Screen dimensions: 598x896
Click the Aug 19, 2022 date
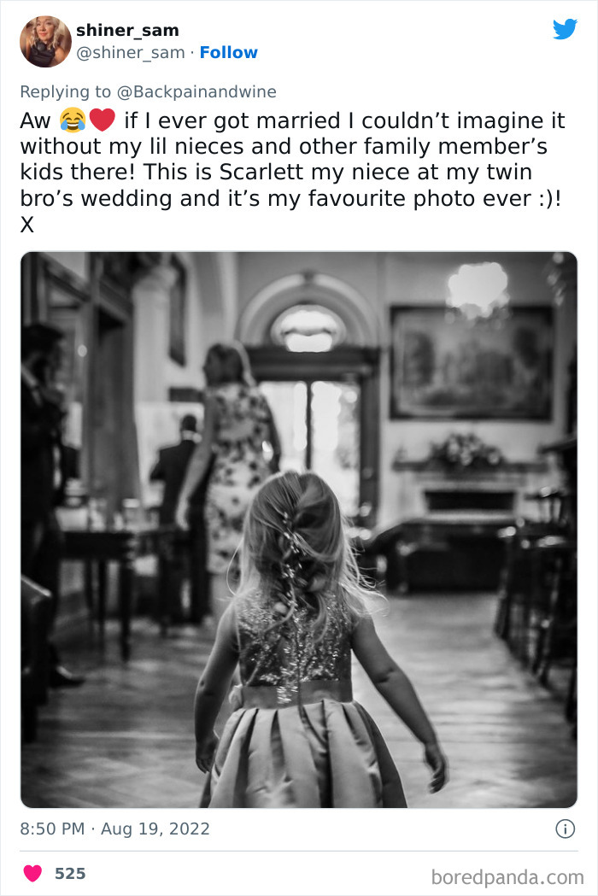(x=155, y=829)
